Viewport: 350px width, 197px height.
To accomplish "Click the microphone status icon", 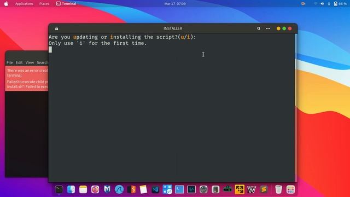I will pos(329,4).
